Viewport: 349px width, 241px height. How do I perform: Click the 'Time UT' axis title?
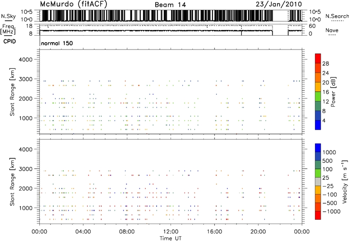pyautogui.click(x=171, y=238)
